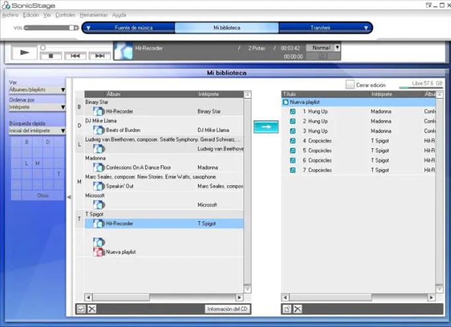Switch to the Fuente de música tab
The width and height of the screenshot is (451, 327).
[134, 28]
